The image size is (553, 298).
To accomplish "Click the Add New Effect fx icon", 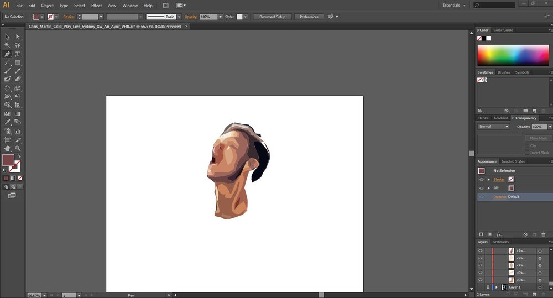I will coord(499,234).
